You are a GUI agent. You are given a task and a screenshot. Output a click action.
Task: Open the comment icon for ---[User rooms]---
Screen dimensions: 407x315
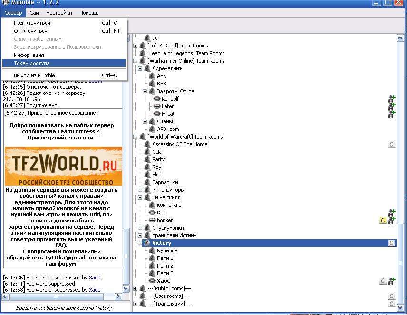(391, 296)
